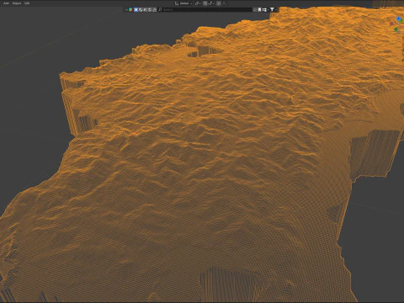Click the red X axis gizmo handle
The width and height of the screenshot is (404, 303).
[x=391, y=24]
